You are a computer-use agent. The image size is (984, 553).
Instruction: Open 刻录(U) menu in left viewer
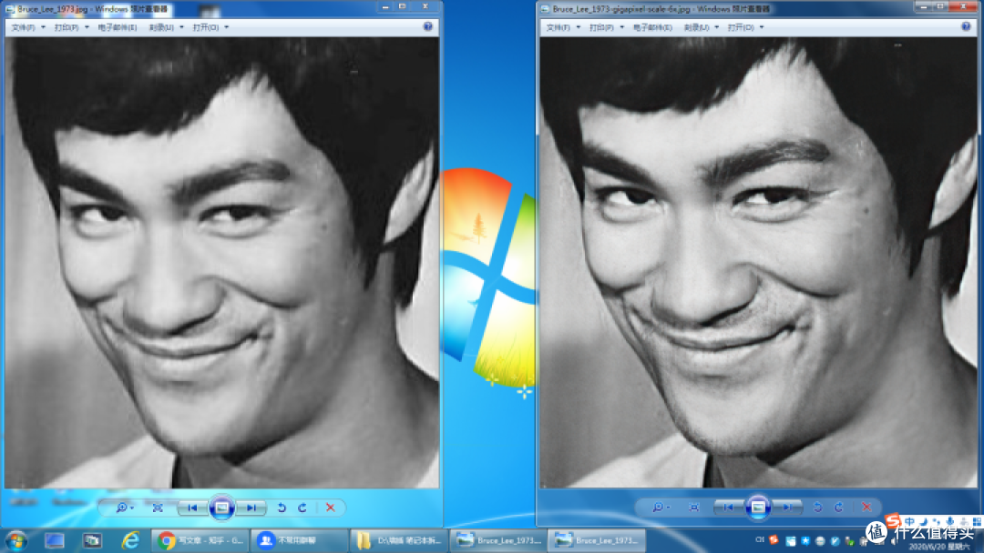point(161,27)
